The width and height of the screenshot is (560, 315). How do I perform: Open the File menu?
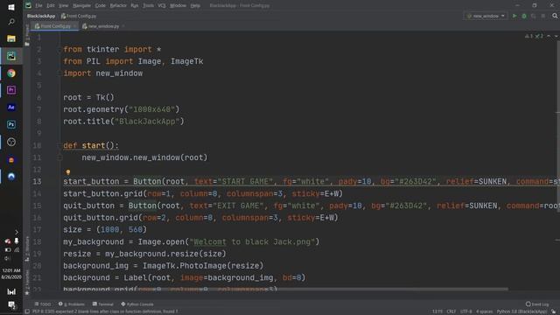pyautogui.click(x=38, y=5)
